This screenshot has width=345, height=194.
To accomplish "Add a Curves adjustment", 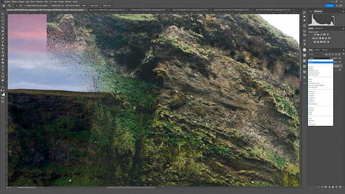I will pyautogui.click(x=321, y=35).
